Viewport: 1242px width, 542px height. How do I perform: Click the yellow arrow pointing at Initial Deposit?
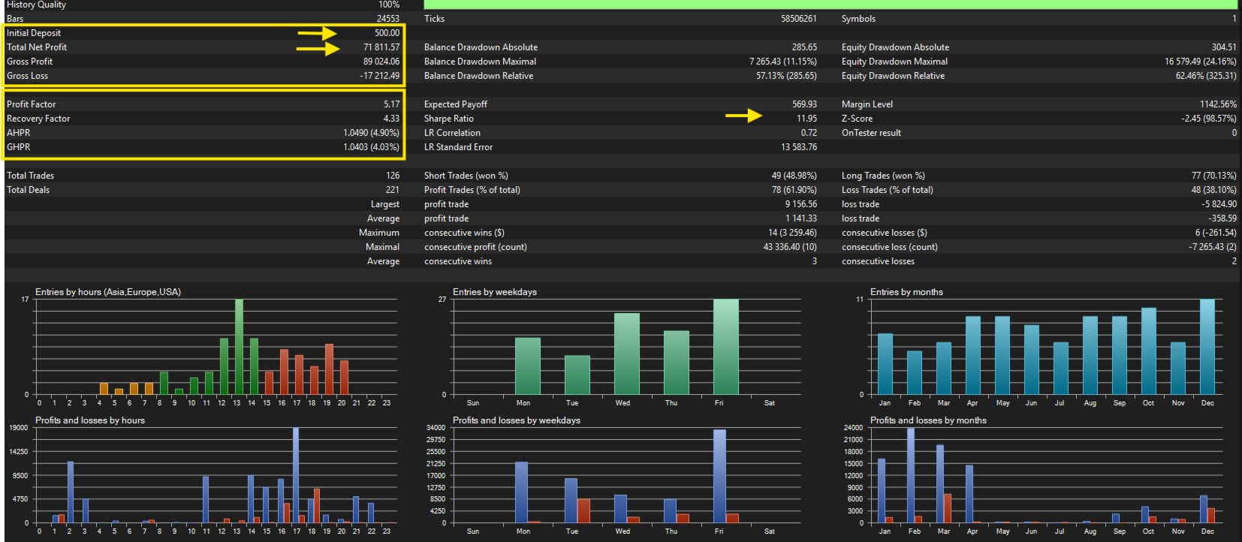coord(317,33)
